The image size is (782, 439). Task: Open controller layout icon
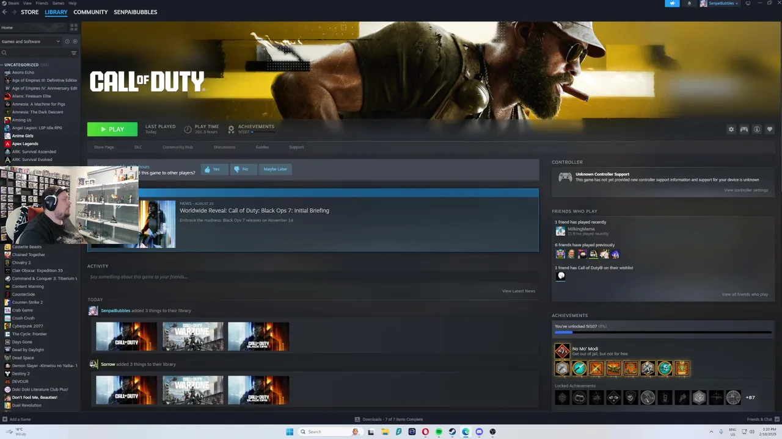tap(744, 129)
